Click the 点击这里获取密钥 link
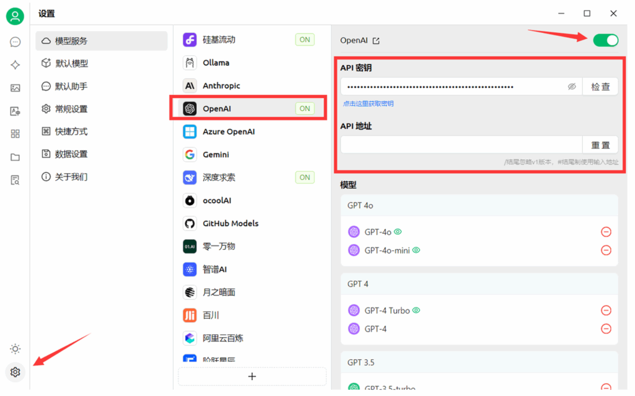The image size is (635, 396). pyautogui.click(x=368, y=103)
